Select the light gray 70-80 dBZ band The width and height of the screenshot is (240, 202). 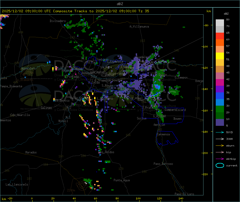click(x=220, y=23)
